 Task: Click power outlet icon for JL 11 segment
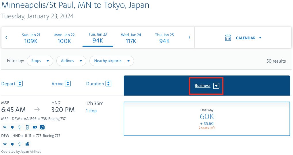(12, 144)
